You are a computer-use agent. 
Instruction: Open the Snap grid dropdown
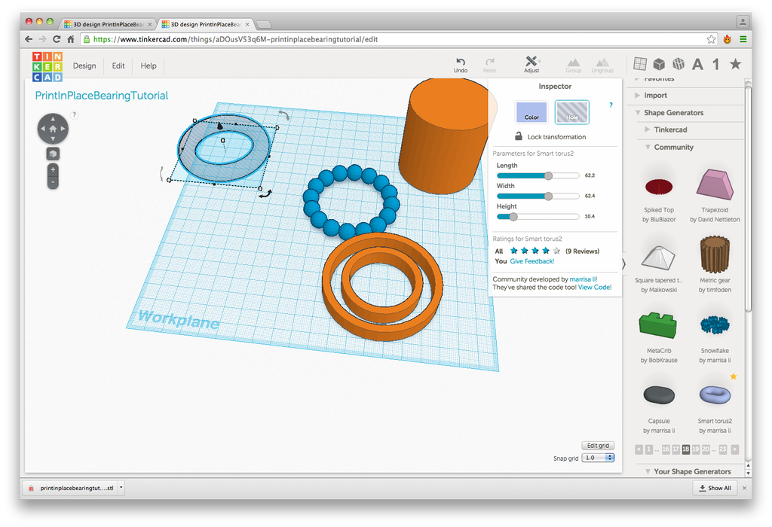[598, 458]
